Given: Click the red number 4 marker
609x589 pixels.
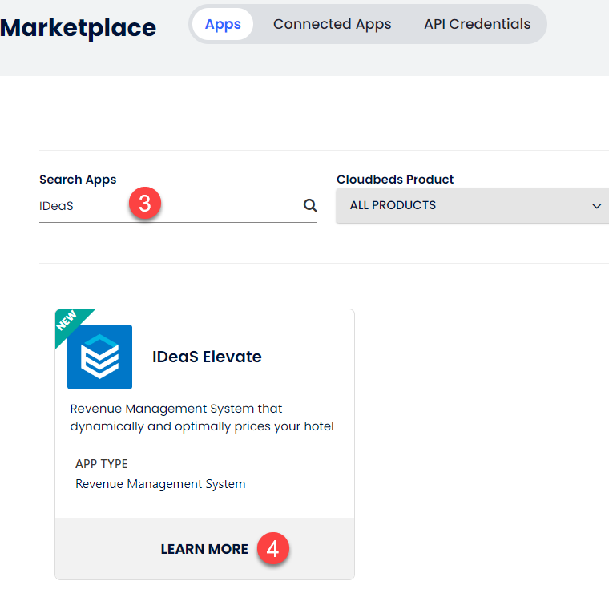Looking at the screenshot, I should click(x=272, y=549).
